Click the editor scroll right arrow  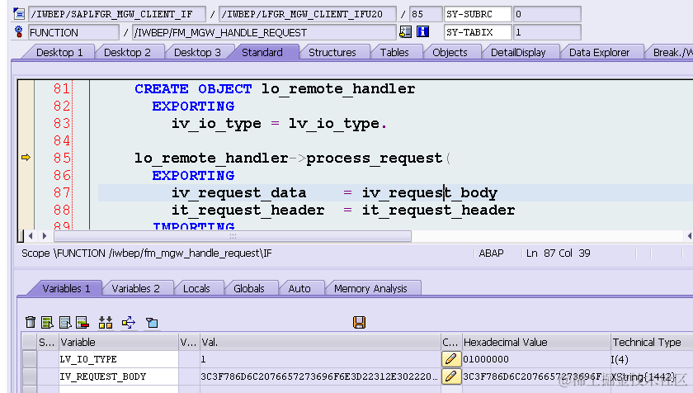coord(45,236)
